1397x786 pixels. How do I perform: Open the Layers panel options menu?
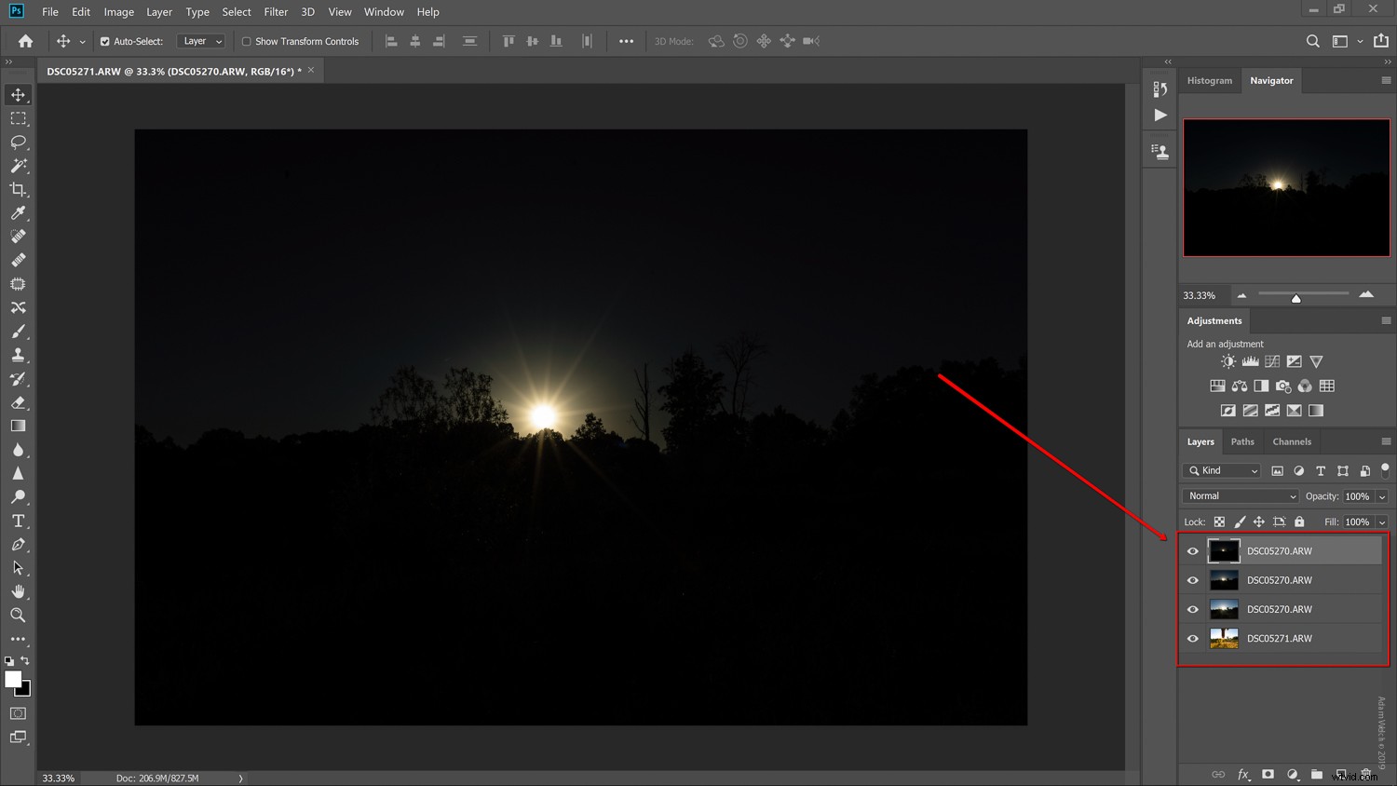pos(1384,441)
